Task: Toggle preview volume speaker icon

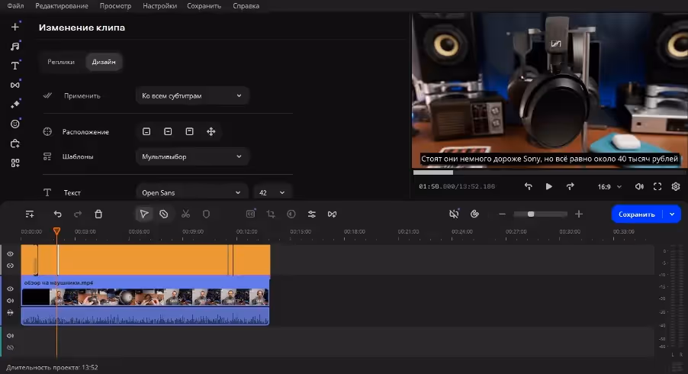Action: (x=639, y=186)
